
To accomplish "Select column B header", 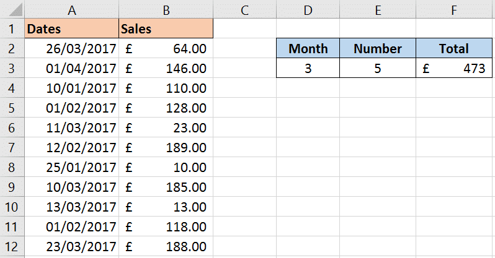I will click(x=166, y=9).
